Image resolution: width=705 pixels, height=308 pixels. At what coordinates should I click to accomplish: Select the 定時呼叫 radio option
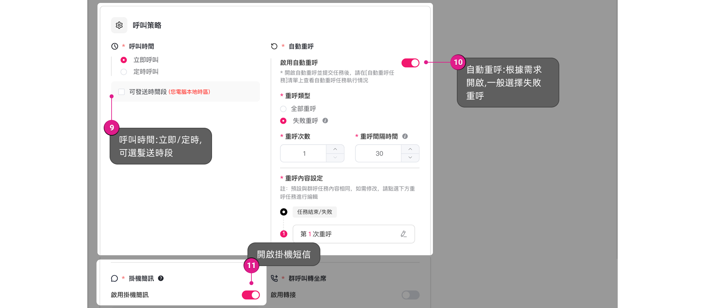pos(124,72)
